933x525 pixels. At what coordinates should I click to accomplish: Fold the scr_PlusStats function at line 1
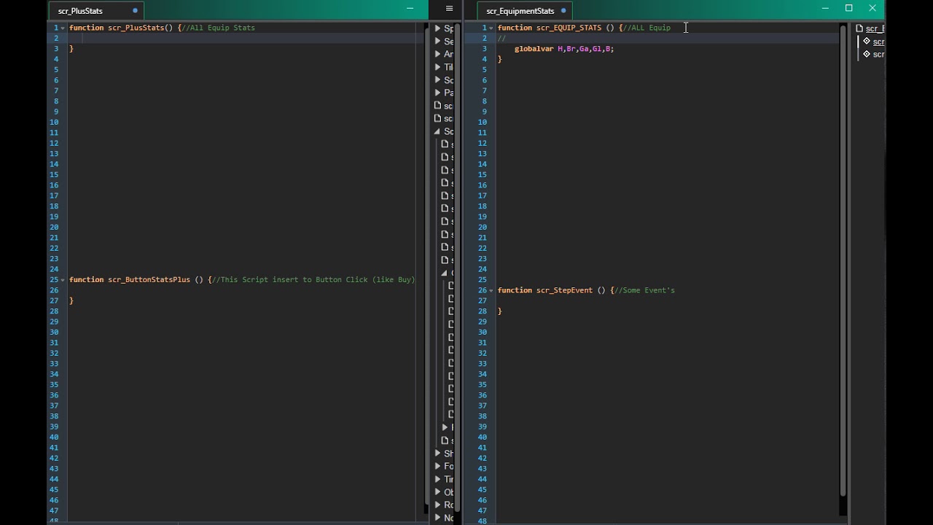[63, 28]
